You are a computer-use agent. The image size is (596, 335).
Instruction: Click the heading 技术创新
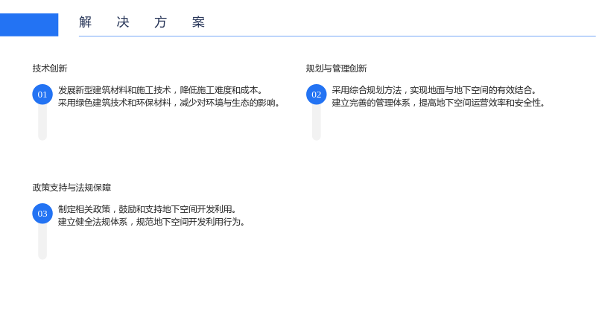(50, 68)
